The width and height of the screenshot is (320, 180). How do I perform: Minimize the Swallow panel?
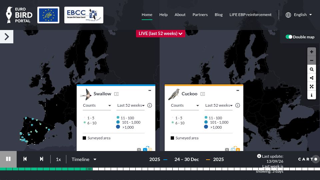coord(150,90)
